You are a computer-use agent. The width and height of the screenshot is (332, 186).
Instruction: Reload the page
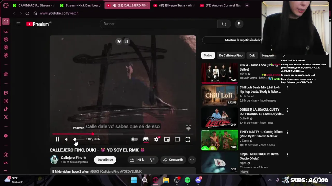[x=27, y=13]
